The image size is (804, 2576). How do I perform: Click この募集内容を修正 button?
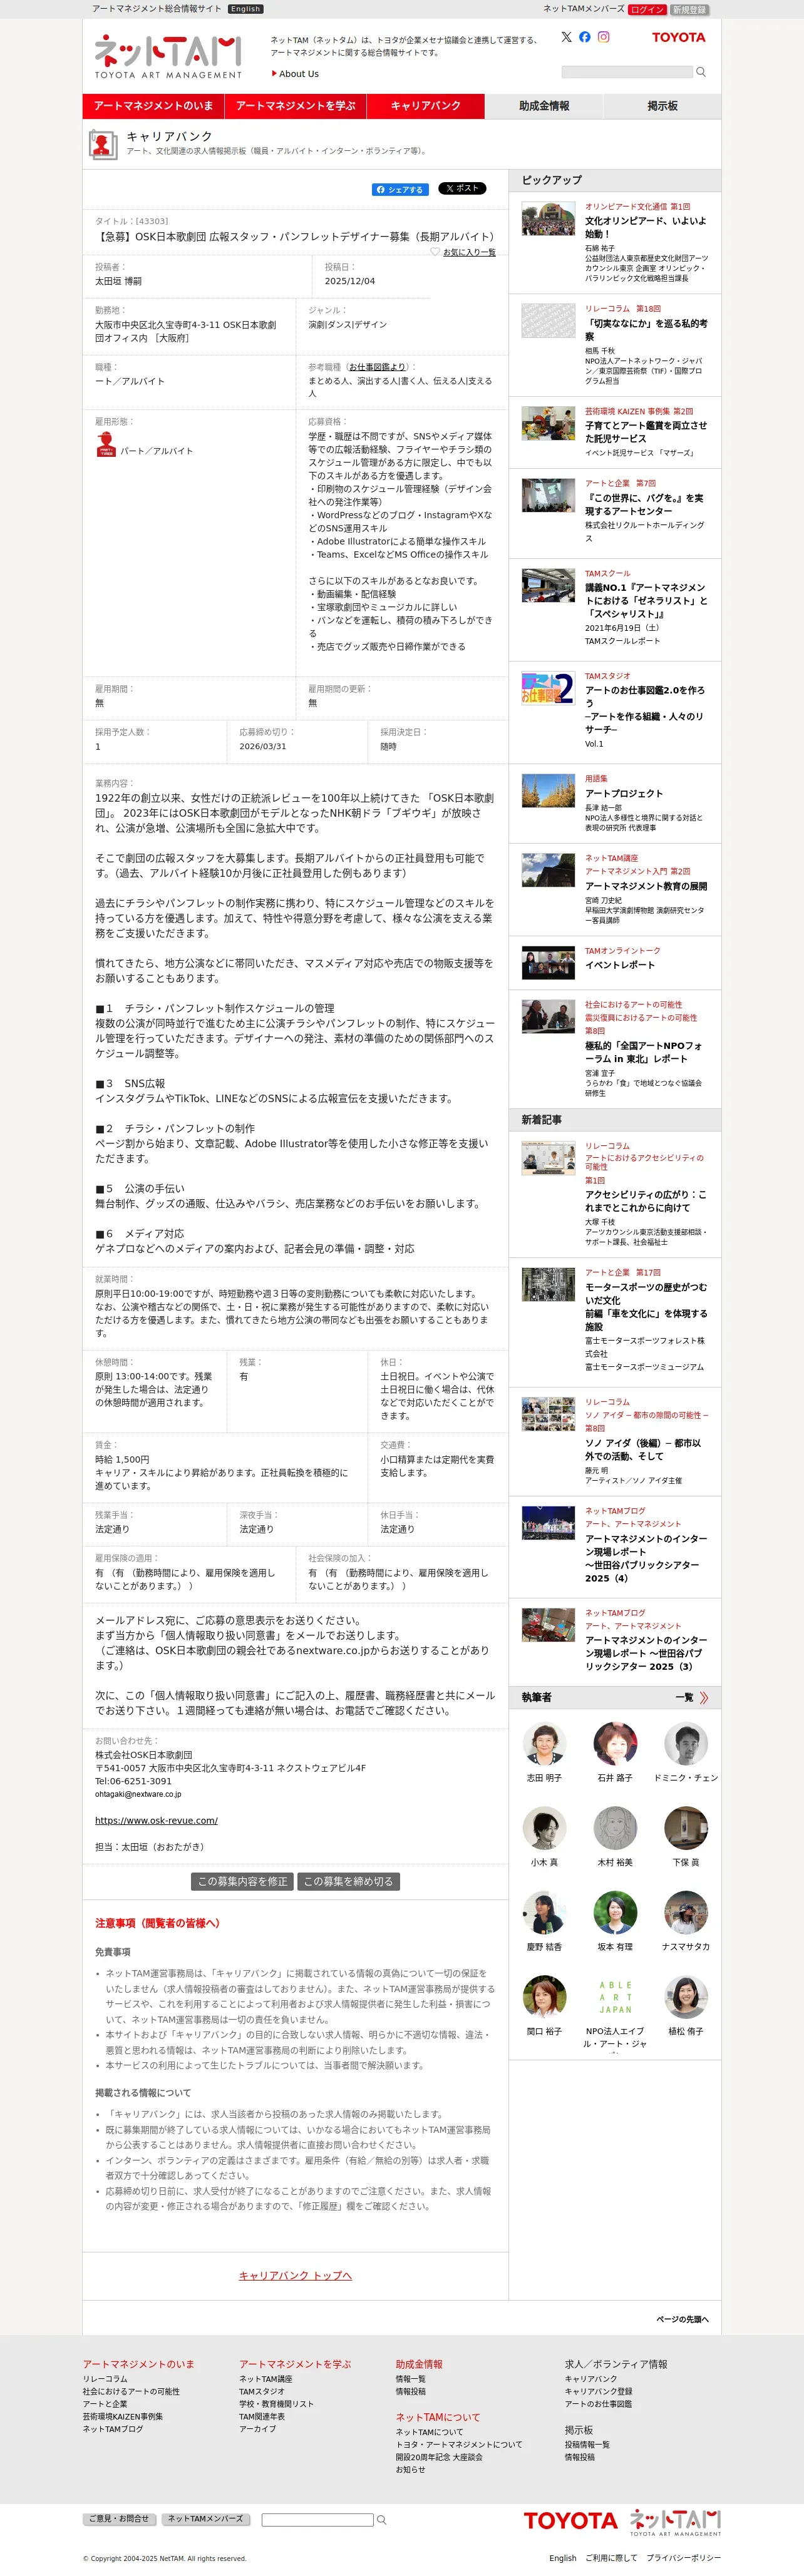tap(242, 1881)
